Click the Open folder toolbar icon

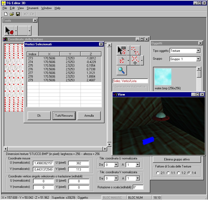12,14
